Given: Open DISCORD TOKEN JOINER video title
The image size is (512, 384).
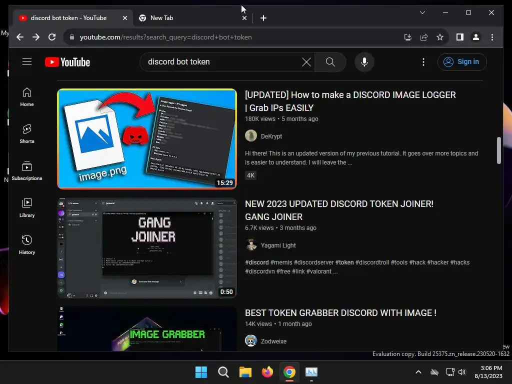Looking at the screenshot, I should click(339, 210).
